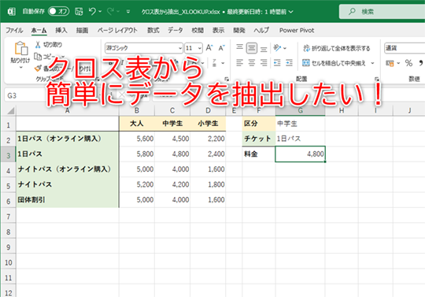
Task: Click the 小学生 header cell
Action: coord(208,124)
